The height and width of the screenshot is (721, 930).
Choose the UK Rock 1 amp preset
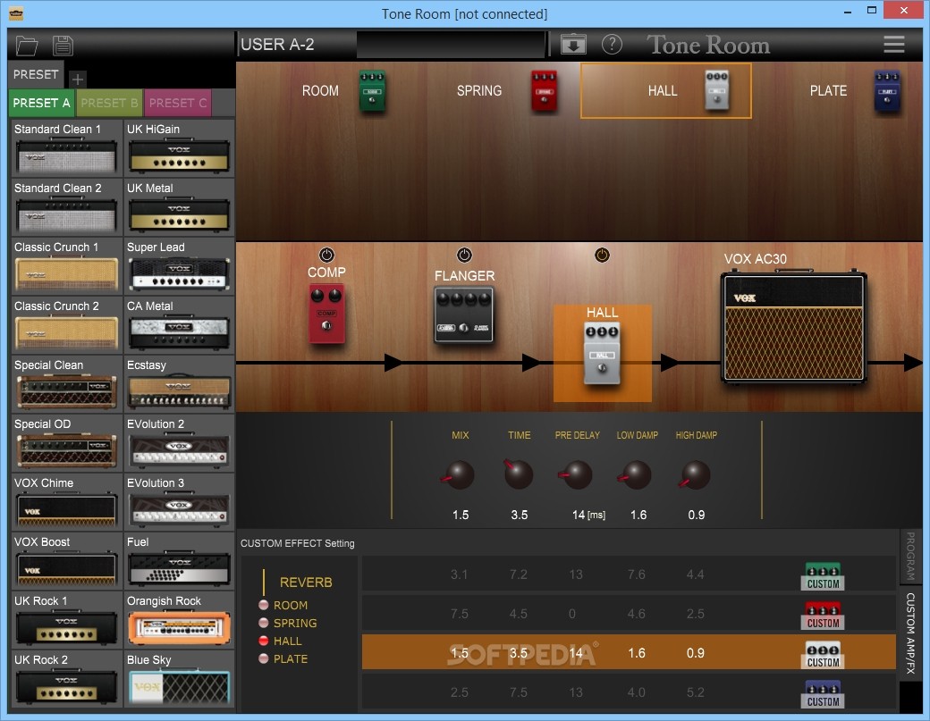(x=66, y=620)
